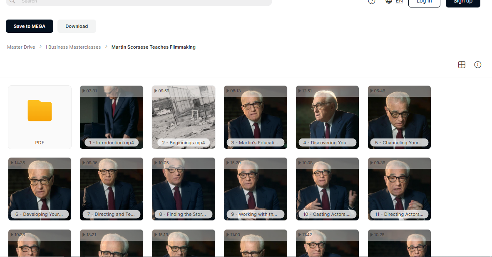Open 10 - Casting Actors... video

coord(327,189)
